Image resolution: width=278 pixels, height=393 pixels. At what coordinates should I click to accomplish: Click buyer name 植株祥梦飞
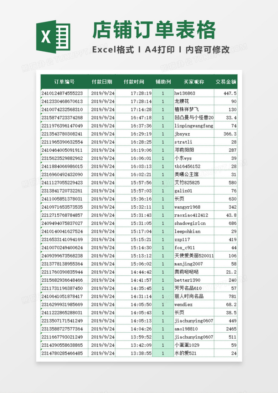click(x=187, y=109)
